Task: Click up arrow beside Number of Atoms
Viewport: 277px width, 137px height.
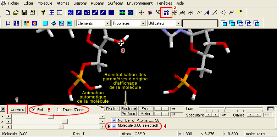Action: [x=115, y=120]
